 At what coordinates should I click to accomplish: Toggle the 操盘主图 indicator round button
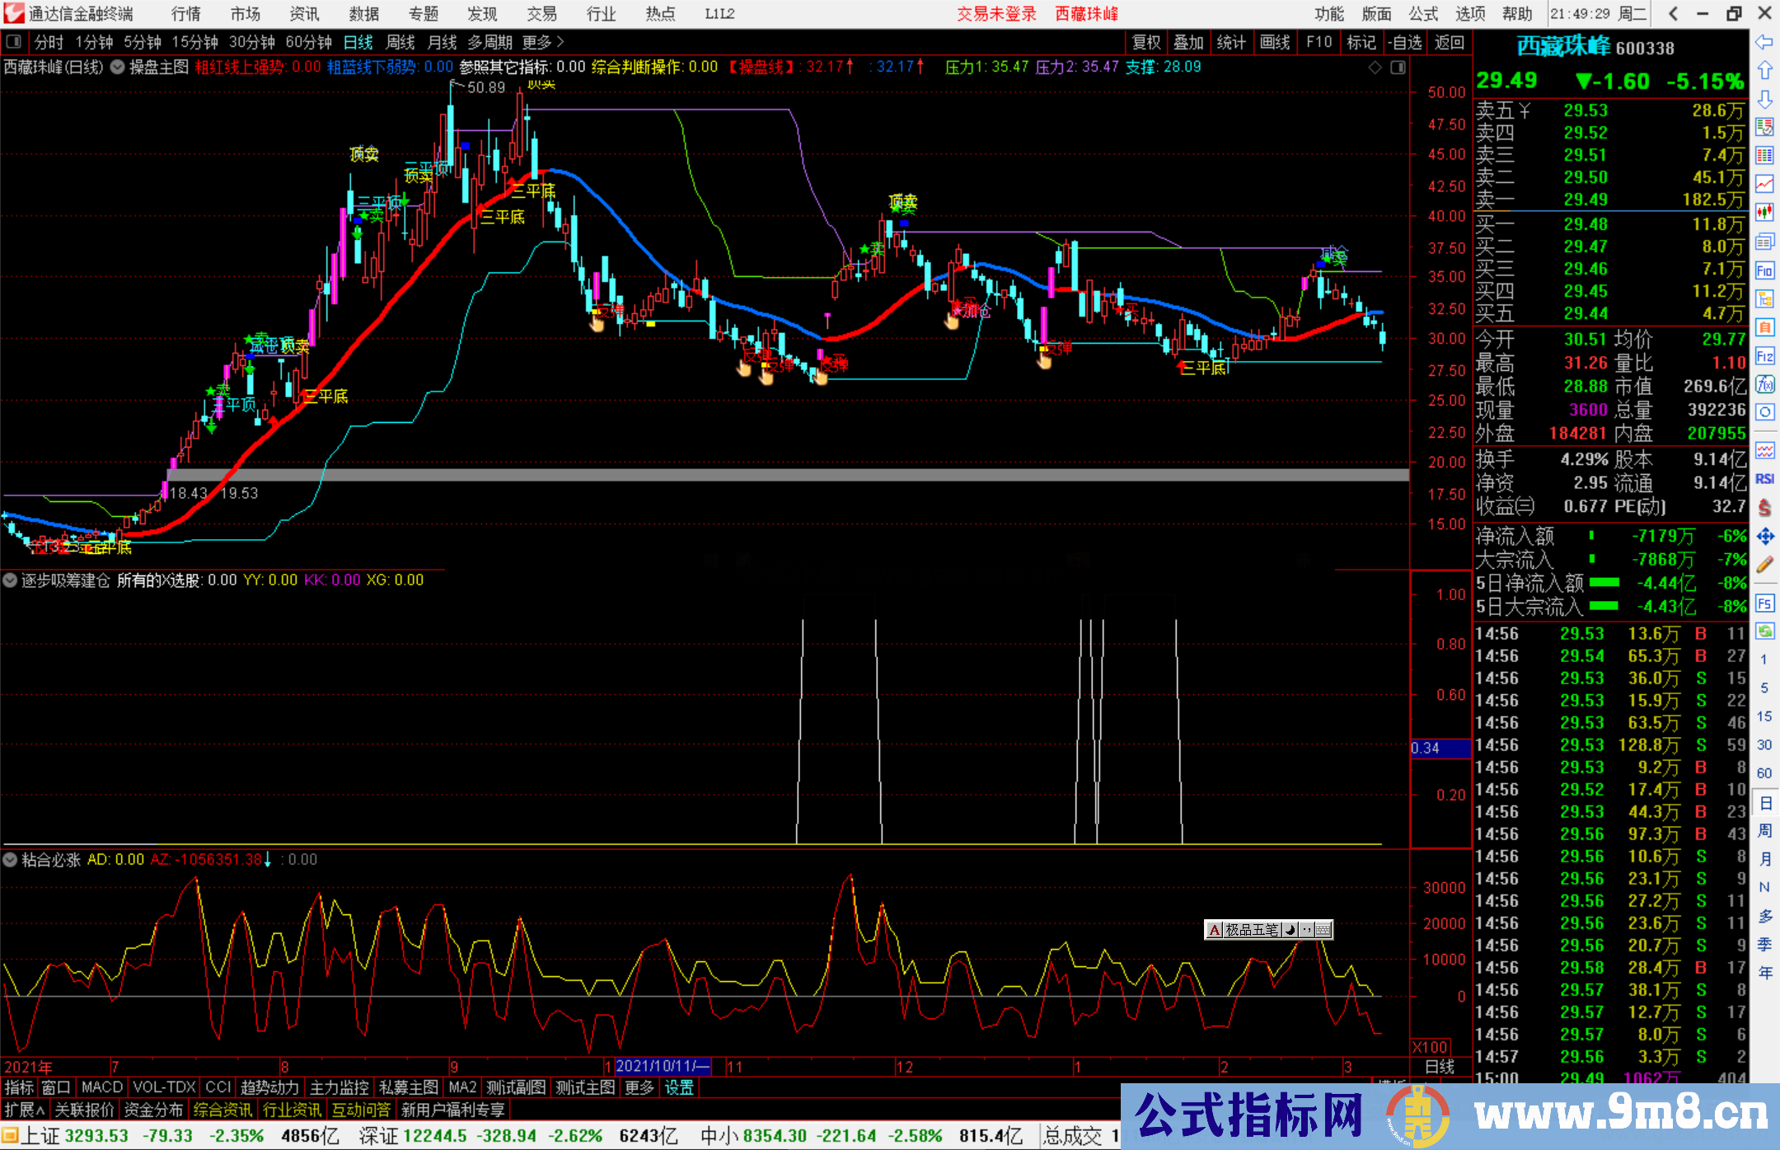click(x=118, y=67)
